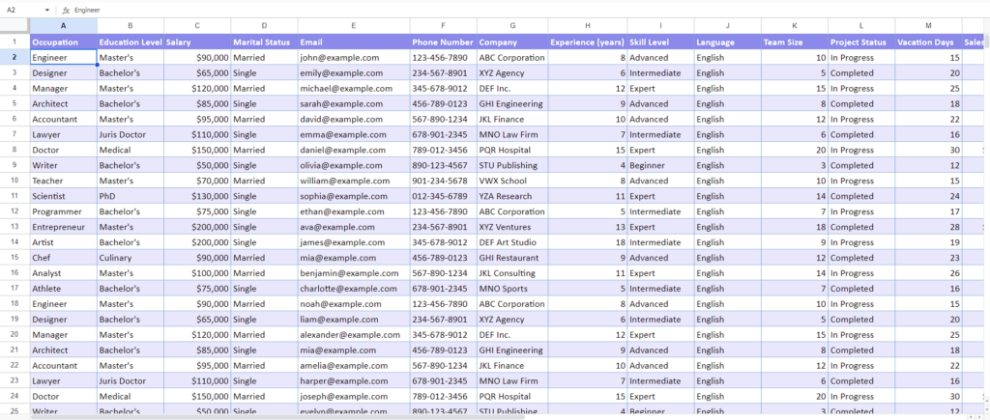
Task: Select charlotte@example.com email cell
Action: (x=354, y=289)
